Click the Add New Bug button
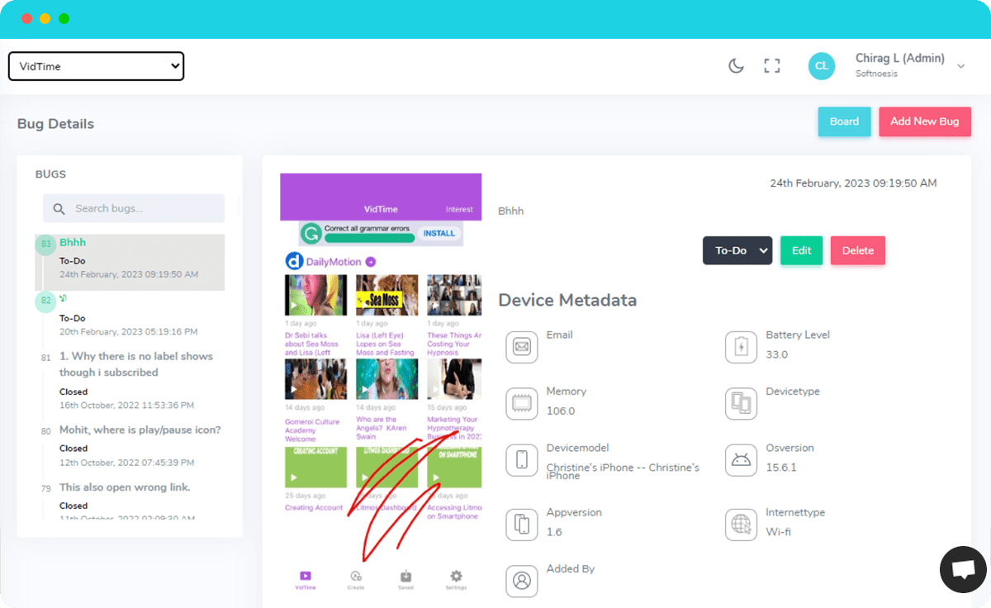 (x=924, y=121)
